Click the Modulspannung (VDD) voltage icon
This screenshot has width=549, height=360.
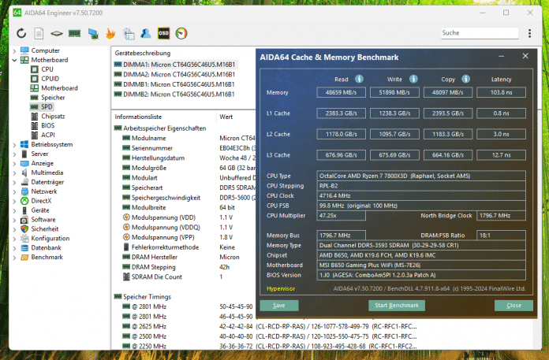tap(126, 217)
